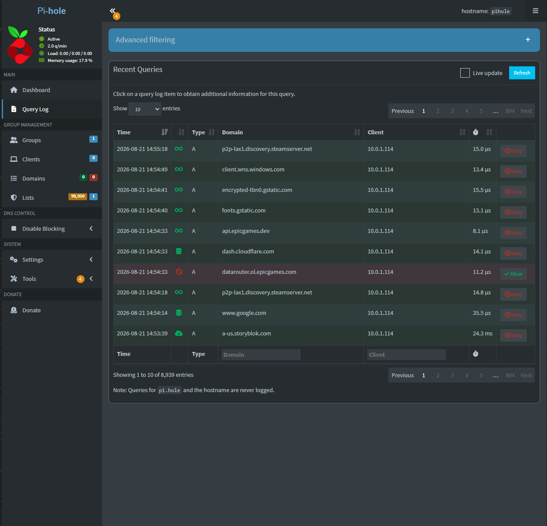Sort by reply time stopwatch column header
Image resolution: width=547 pixels, height=526 pixels.
(482, 132)
